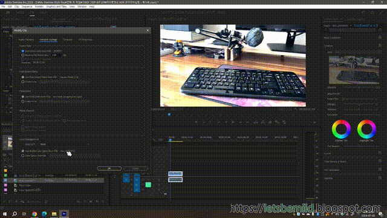Open the Input LUT dropdown
The height and width of the screenshot is (218, 387).
(x=65, y=144)
